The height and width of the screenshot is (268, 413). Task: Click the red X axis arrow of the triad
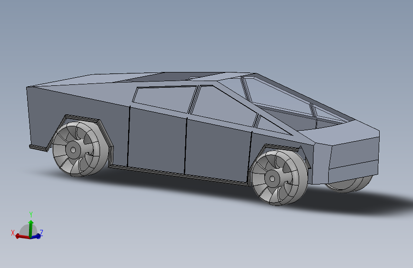tap(22, 236)
